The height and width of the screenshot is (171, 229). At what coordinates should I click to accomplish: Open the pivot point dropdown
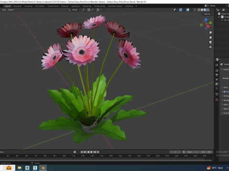click(x=84, y=10)
